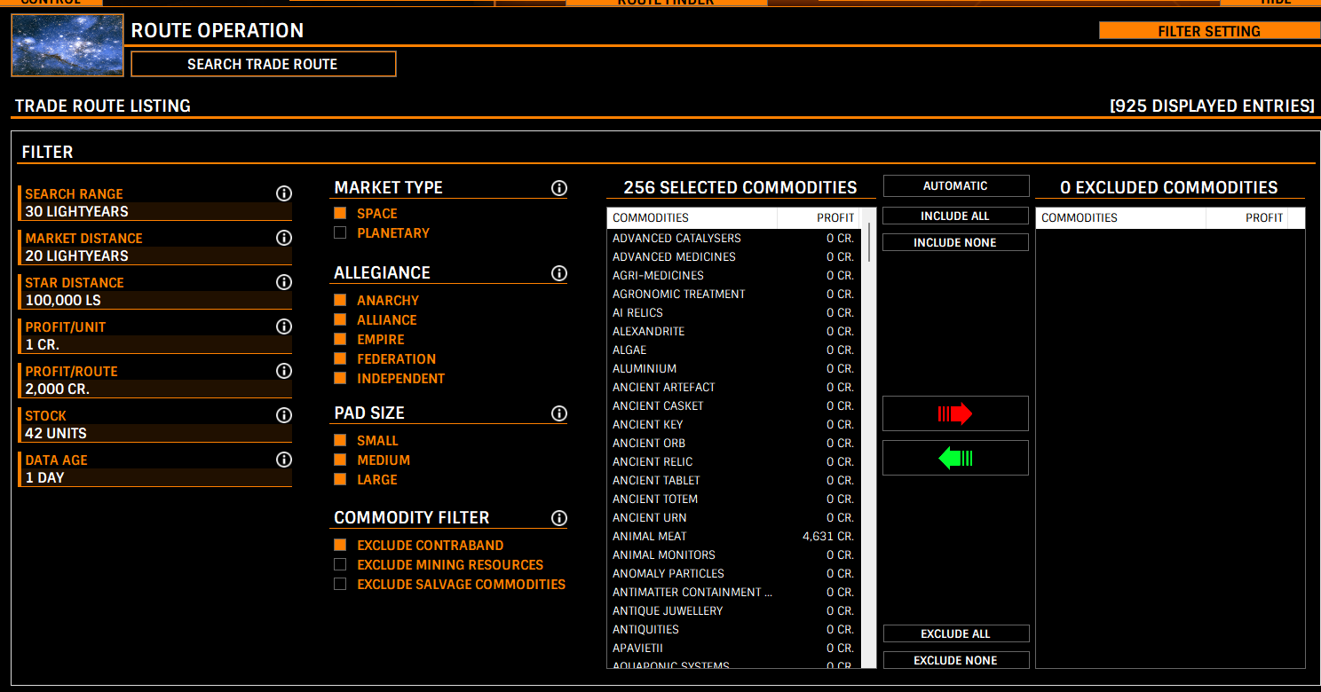Viewport: 1321px width, 692px height.
Task: Open Profit/Route info icon
Action: [x=284, y=371]
